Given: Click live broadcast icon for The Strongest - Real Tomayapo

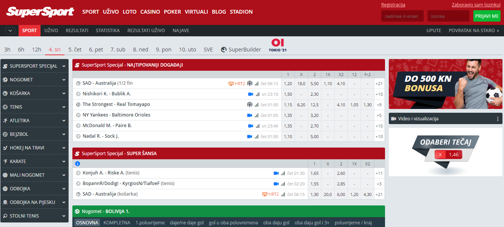Looking at the screenshot, I should pyautogui.click(x=249, y=105).
